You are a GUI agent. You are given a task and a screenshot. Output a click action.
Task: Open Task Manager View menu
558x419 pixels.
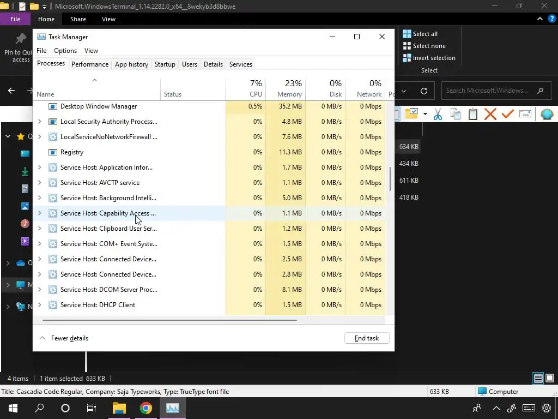coord(91,51)
